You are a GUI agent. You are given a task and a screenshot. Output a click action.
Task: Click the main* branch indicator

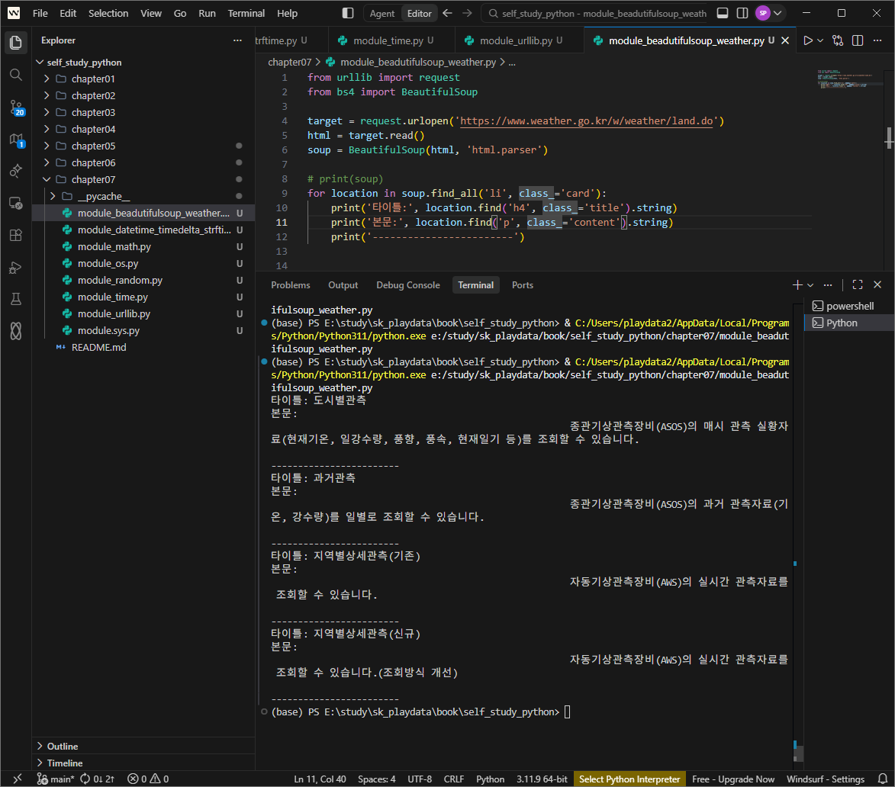56,779
